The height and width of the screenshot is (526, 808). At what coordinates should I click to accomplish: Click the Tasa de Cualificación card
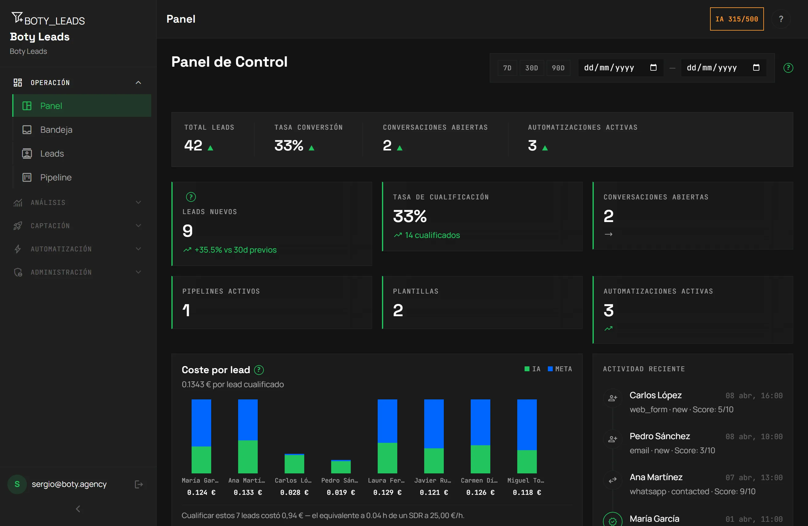(482, 217)
